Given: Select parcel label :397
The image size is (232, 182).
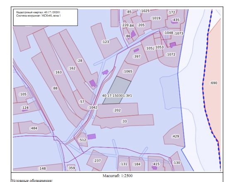Looking at the screenshot, I should (137, 56).
